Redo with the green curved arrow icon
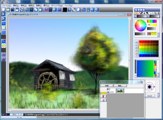163x120 pixels. click(32, 10)
